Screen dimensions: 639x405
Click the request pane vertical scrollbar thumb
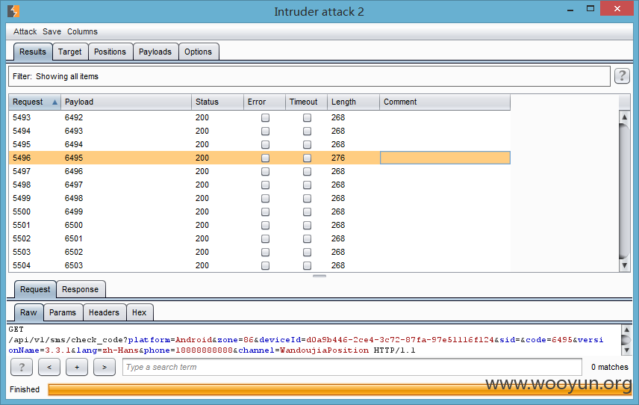pyautogui.click(x=626, y=340)
